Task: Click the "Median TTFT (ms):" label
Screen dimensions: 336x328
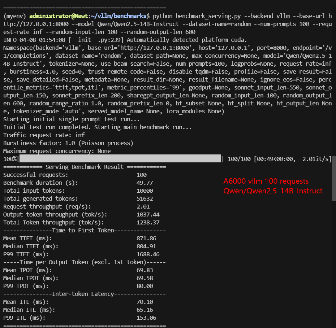Action: [x=31, y=246]
